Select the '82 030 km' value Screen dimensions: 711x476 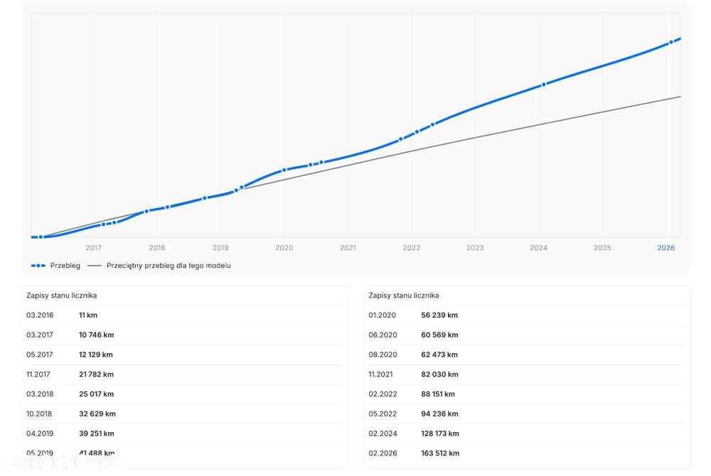(x=439, y=374)
